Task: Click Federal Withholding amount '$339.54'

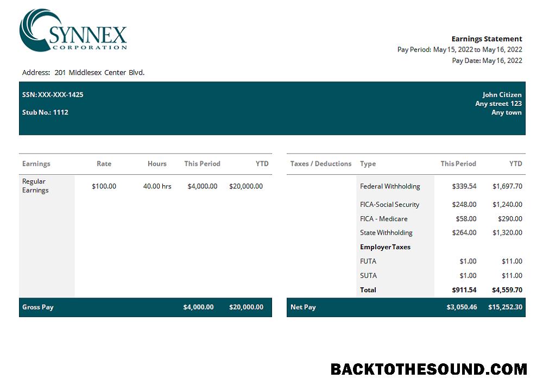Action: [x=464, y=186]
